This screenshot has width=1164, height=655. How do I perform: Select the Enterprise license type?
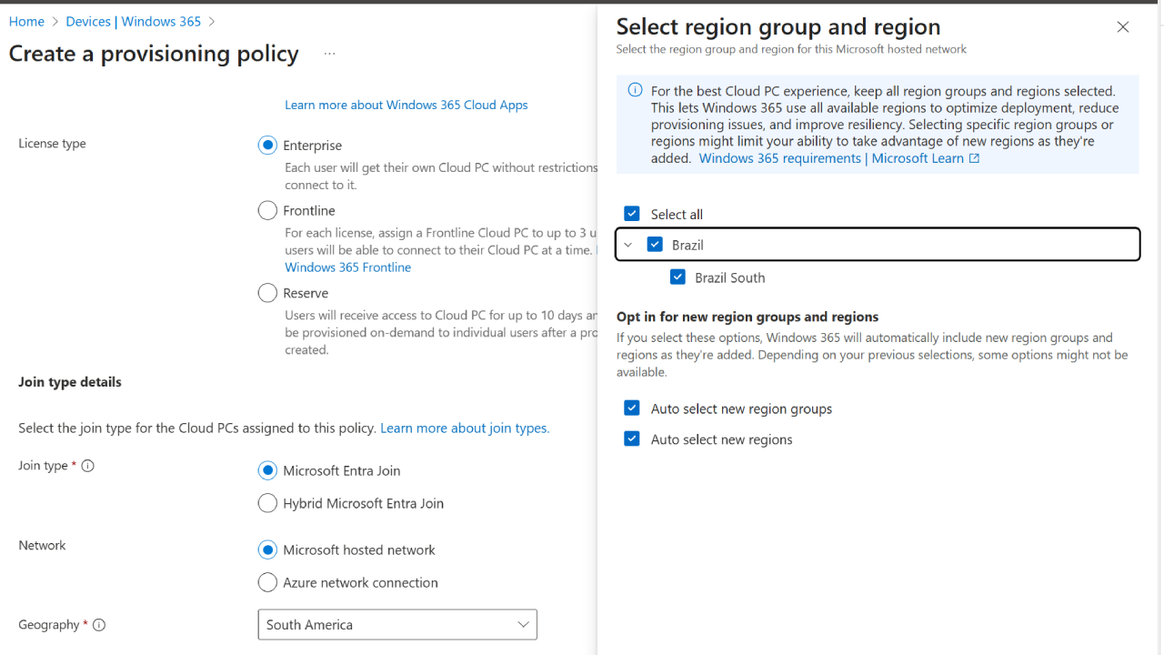[267, 146]
